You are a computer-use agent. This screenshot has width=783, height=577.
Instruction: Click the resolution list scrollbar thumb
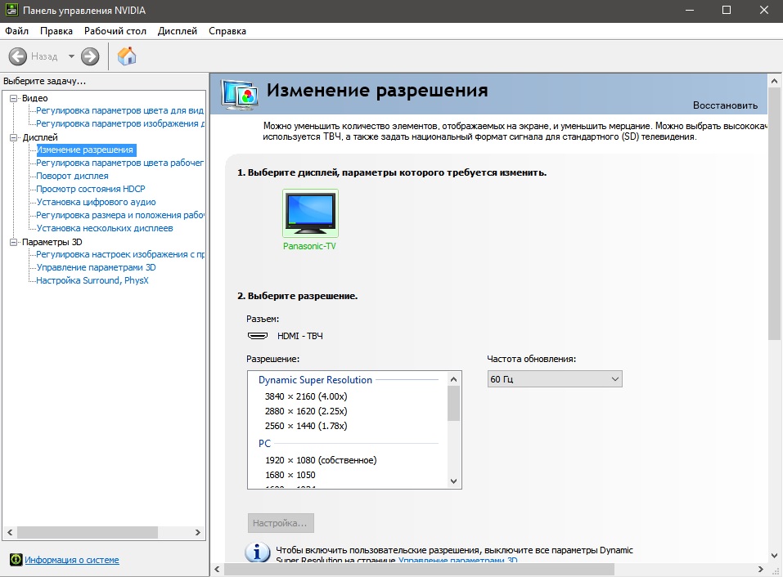pos(453,404)
